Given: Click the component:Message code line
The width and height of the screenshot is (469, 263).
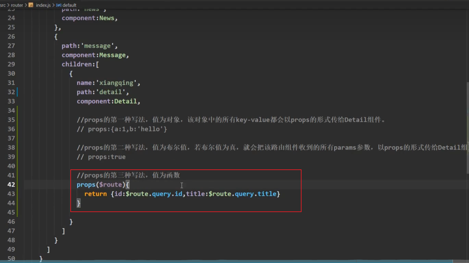Looking at the screenshot, I should pos(95,55).
